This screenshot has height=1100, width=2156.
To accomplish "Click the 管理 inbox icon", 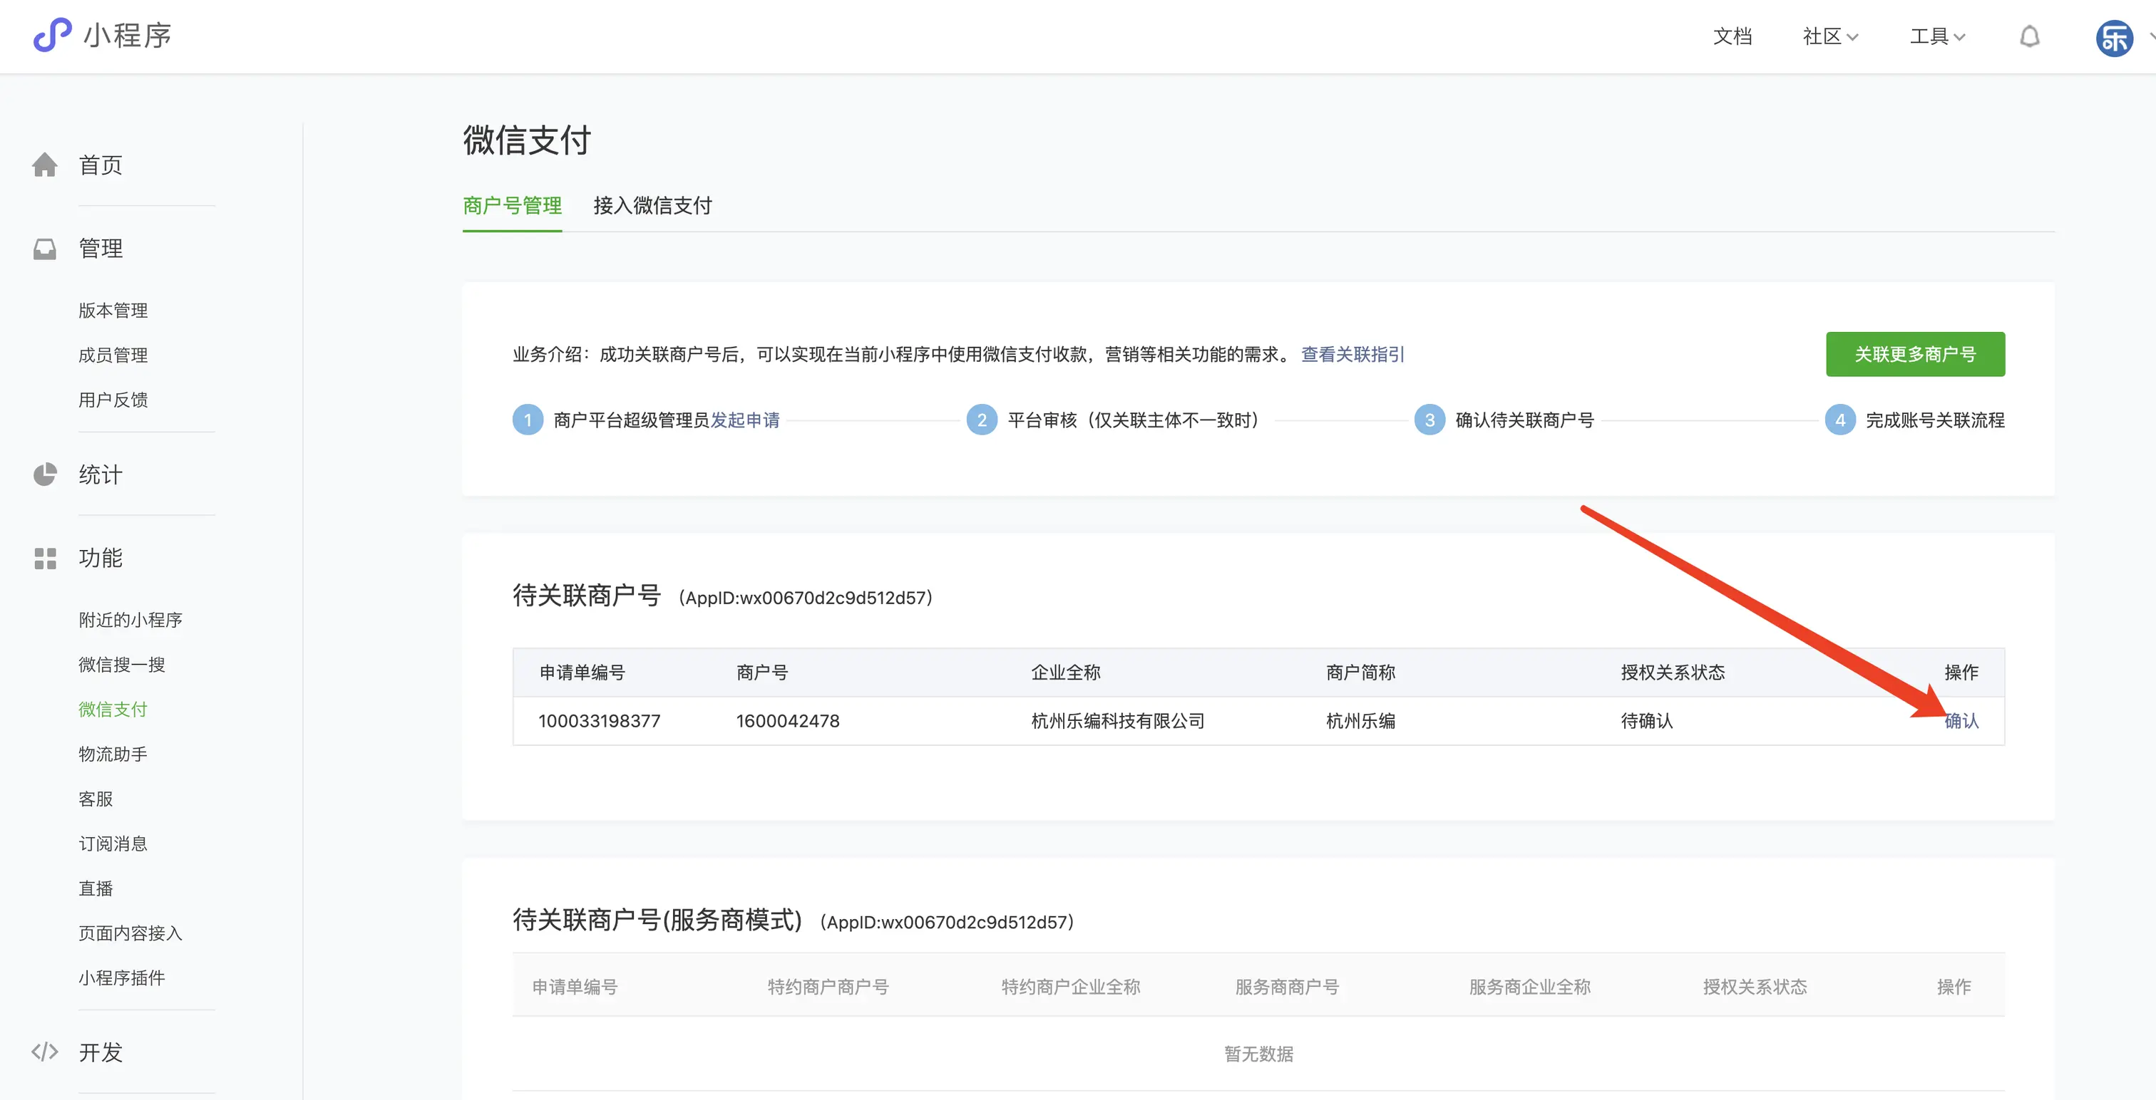I will 45,249.
